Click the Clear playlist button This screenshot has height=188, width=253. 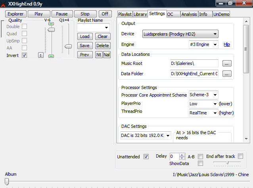click(x=103, y=36)
